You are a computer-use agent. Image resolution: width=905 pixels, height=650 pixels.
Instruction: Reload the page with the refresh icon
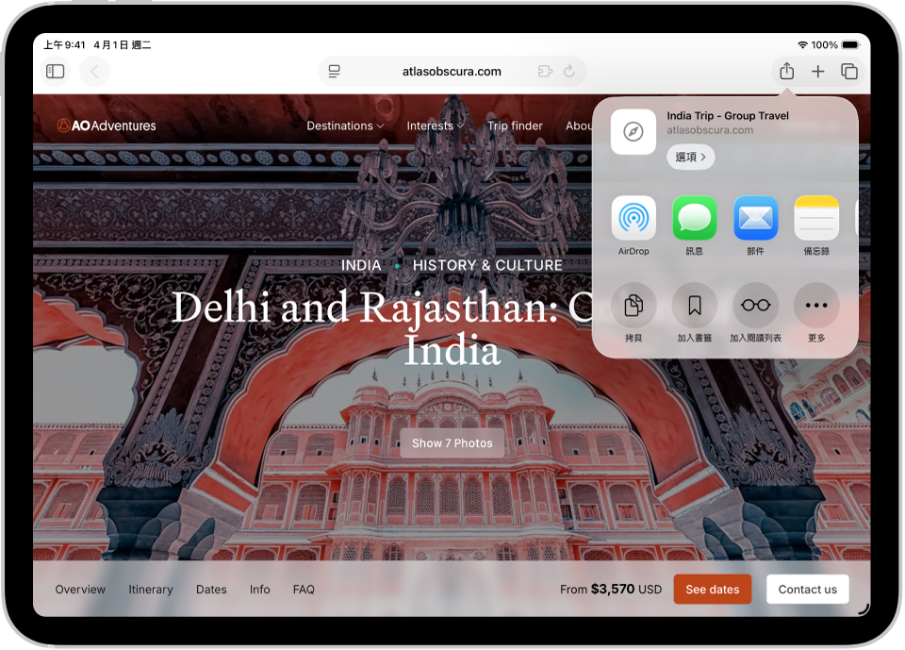pyautogui.click(x=569, y=71)
